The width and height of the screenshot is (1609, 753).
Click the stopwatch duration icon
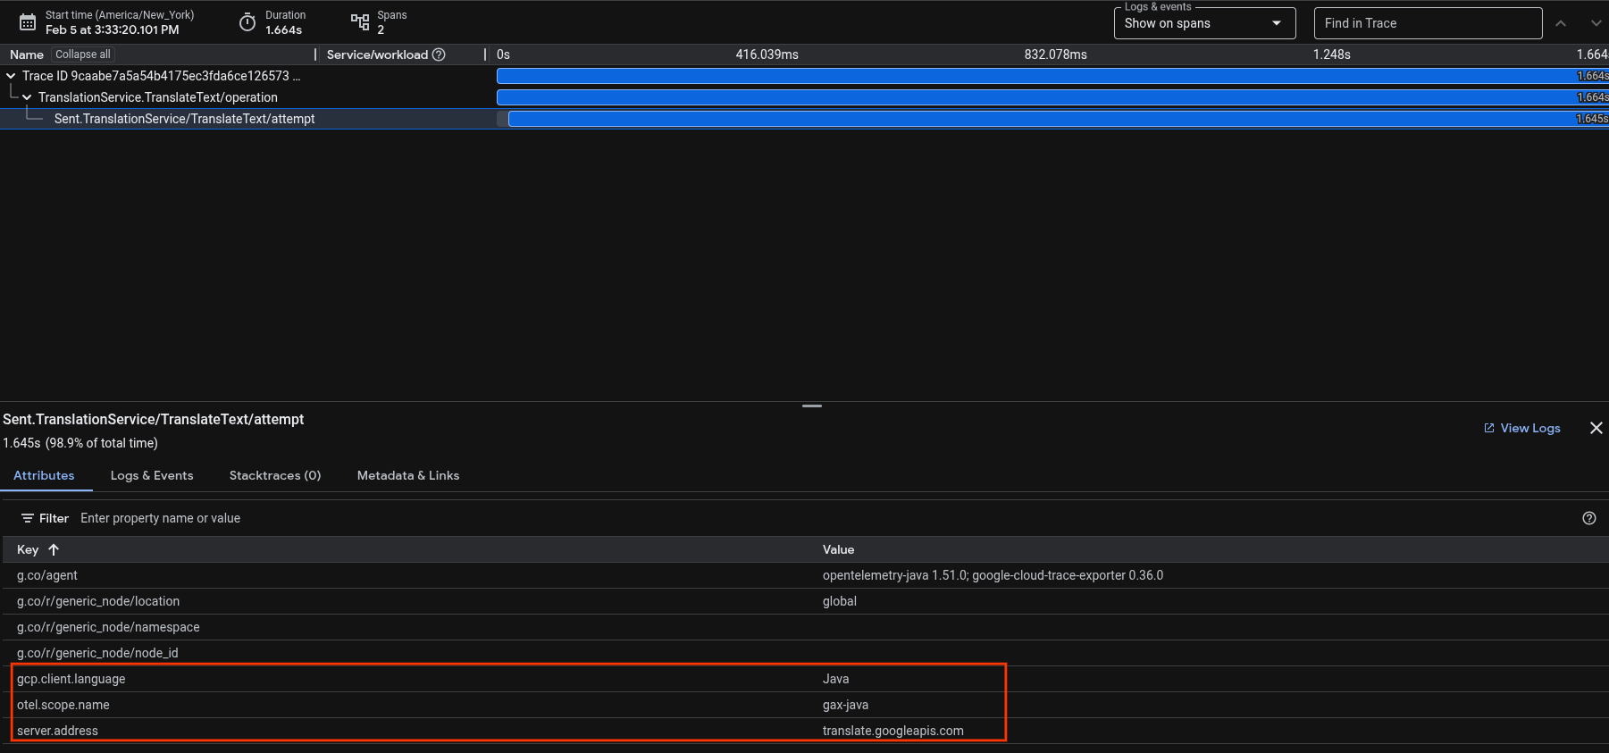pyautogui.click(x=247, y=22)
